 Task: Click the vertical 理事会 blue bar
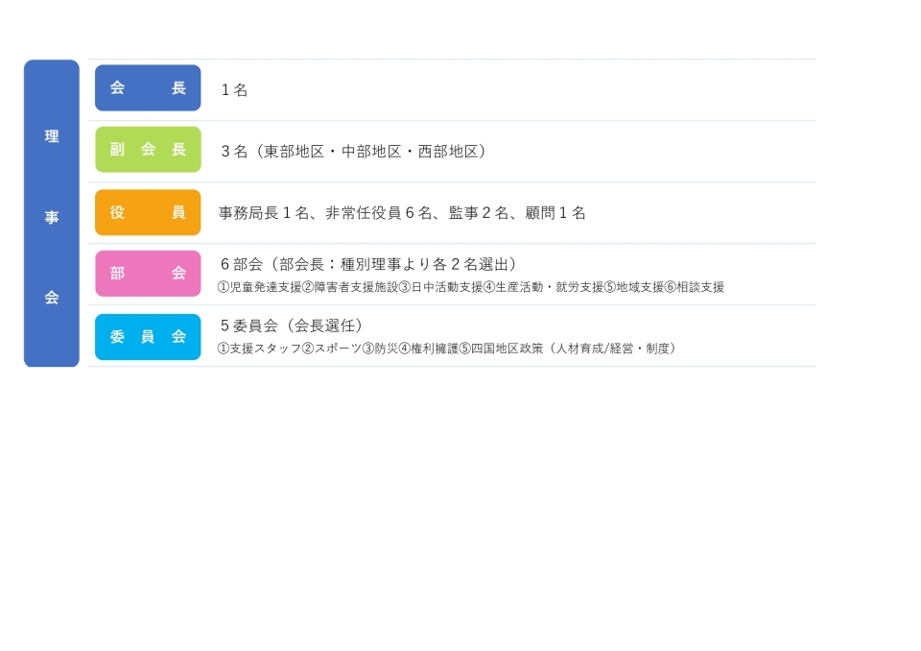(52, 213)
